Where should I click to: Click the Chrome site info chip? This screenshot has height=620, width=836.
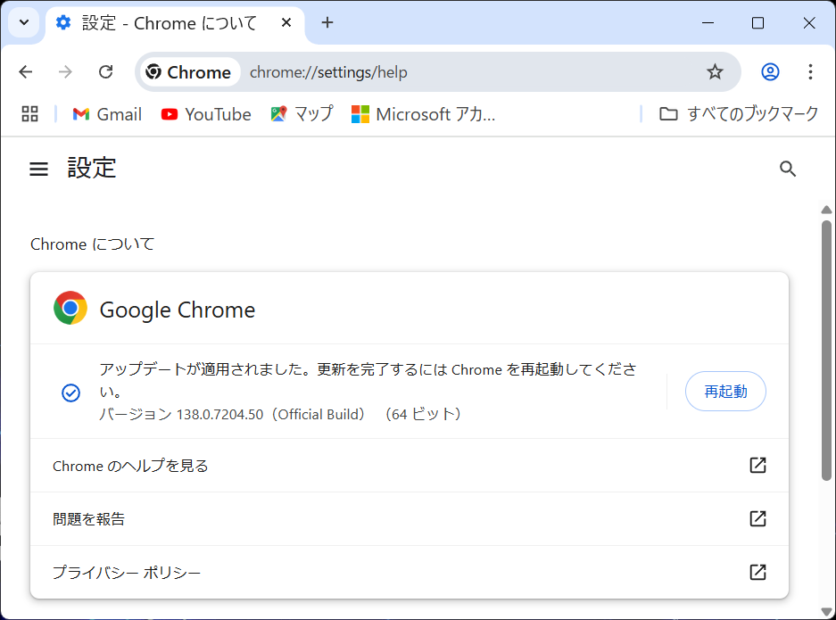(x=189, y=72)
